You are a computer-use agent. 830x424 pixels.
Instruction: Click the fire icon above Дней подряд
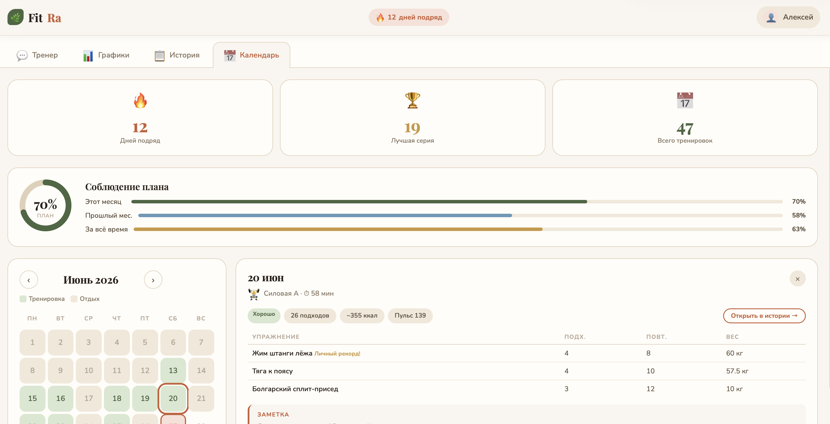140,100
